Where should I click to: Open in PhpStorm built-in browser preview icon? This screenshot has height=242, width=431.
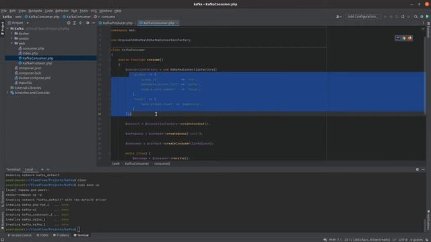click(x=398, y=38)
